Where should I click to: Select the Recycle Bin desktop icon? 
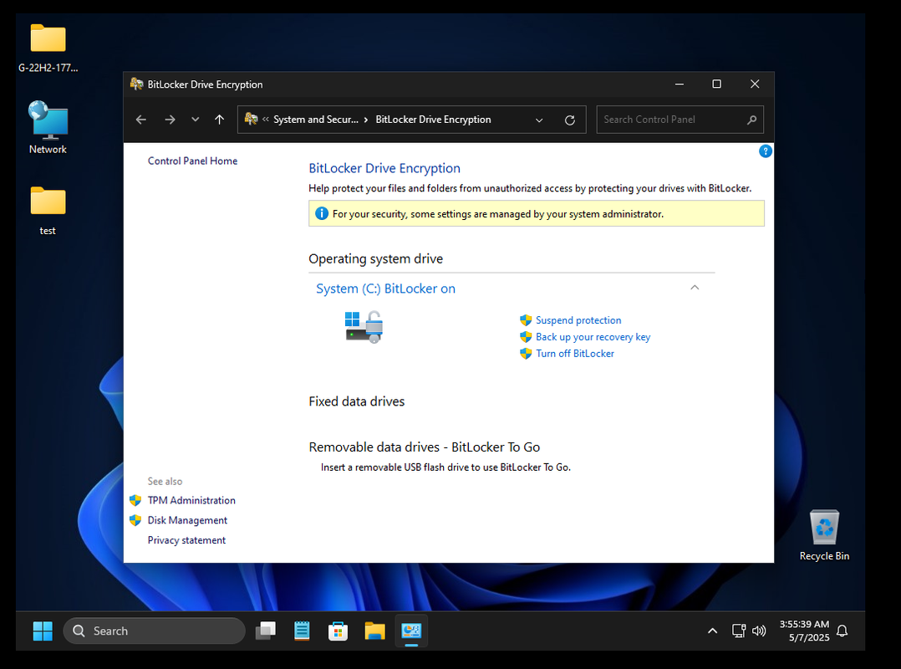tap(824, 535)
